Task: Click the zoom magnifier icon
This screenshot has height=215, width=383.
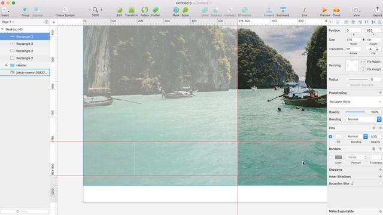Action: [95, 10]
